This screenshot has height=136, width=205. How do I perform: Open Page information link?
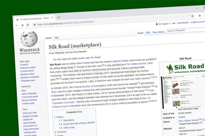point(31,129)
